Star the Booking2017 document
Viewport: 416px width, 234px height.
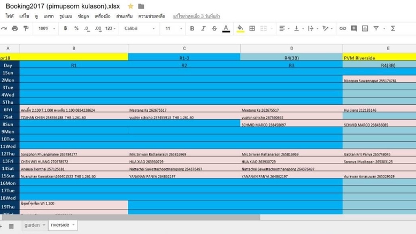click(130, 6)
